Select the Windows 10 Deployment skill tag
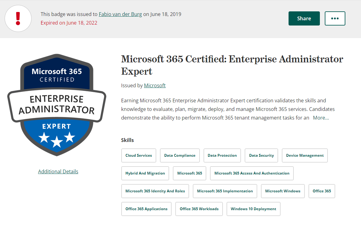This screenshot has height=228, width=361. pyautogui.click(x=254, y=209)
